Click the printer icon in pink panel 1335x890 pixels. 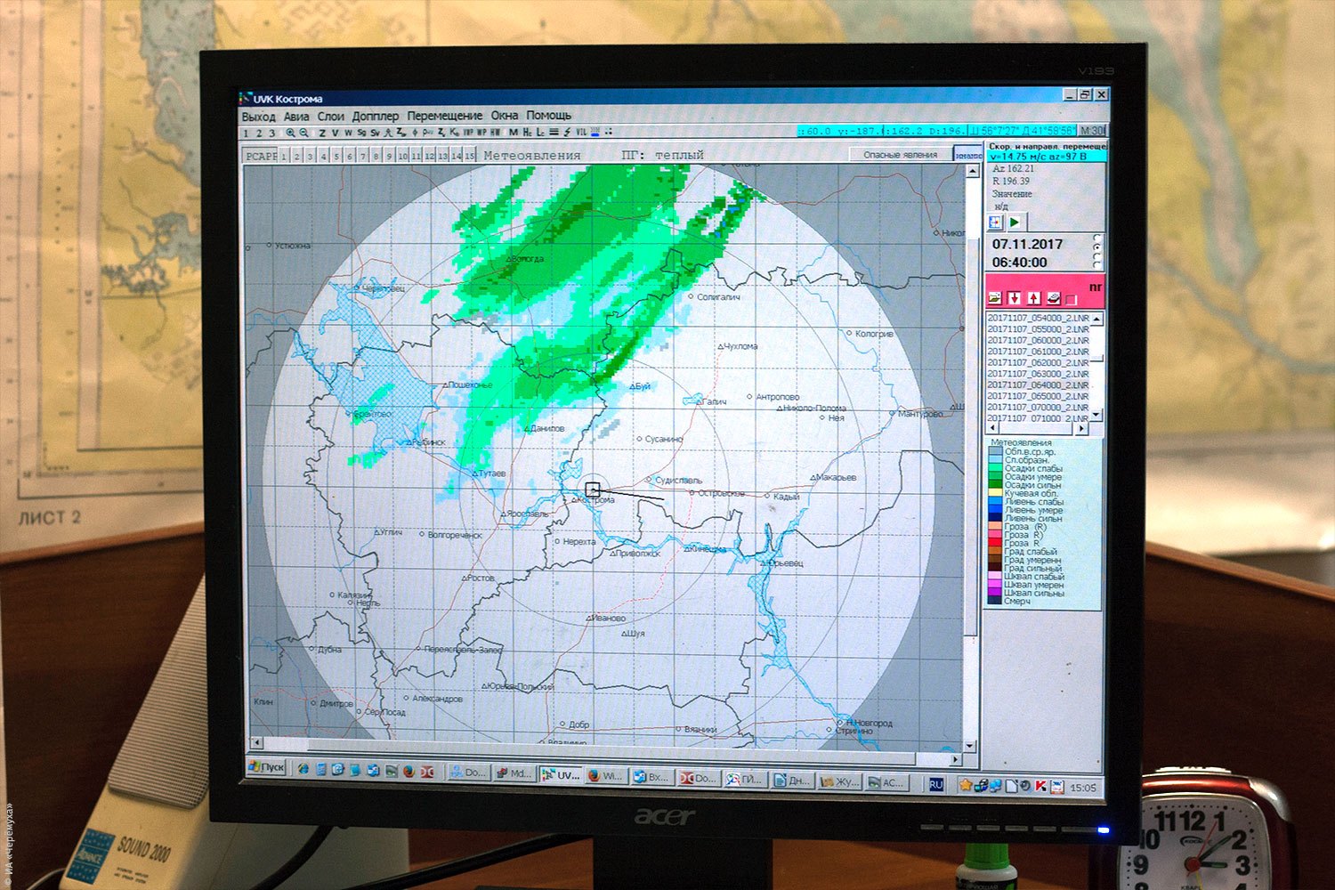1053,298
